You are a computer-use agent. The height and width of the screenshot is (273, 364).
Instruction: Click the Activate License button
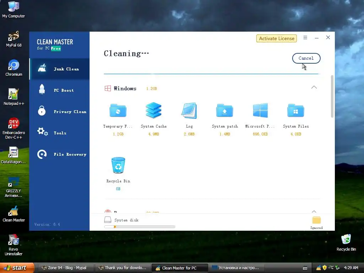click(277, 38)
